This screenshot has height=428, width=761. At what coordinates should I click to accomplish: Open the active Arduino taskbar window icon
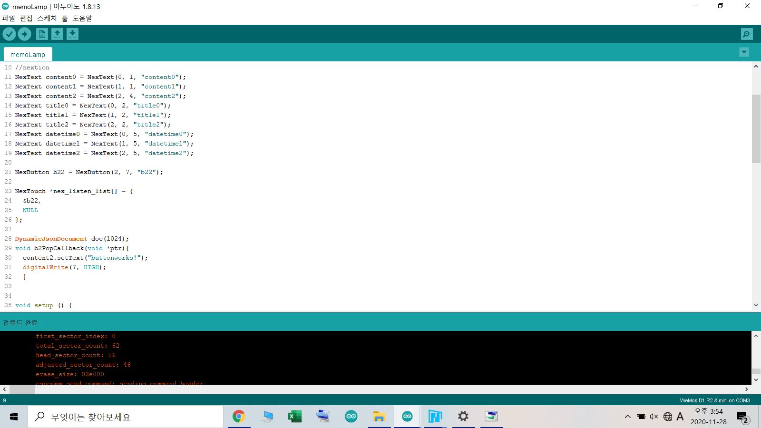click(x=407, y=417)
